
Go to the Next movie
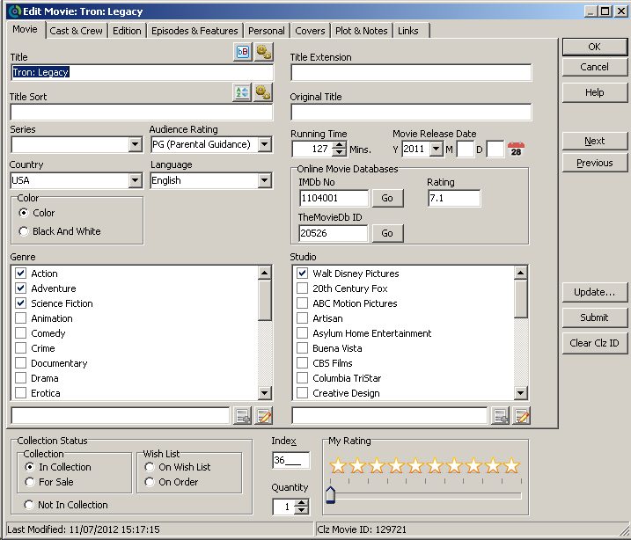pos(595,141)
